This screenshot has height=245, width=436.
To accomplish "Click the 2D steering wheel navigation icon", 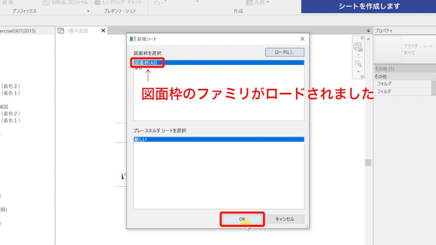I will (x=358, y=47).
